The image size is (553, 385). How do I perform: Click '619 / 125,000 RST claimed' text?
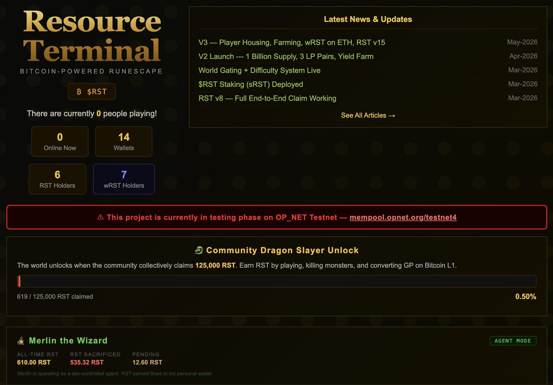click(55, 297)
